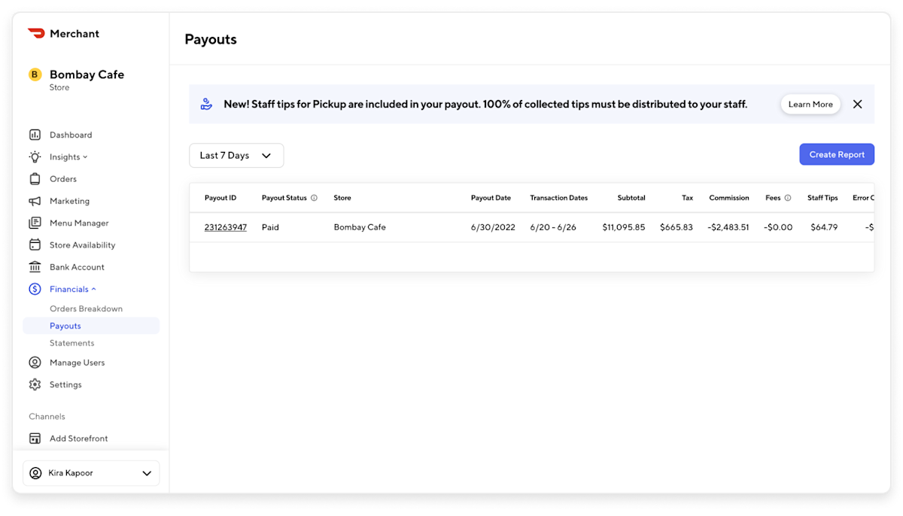This screenshot has height=516, width=903.
Task: Open the Dashboard icon in sidebar
Action: coord(35,135)
